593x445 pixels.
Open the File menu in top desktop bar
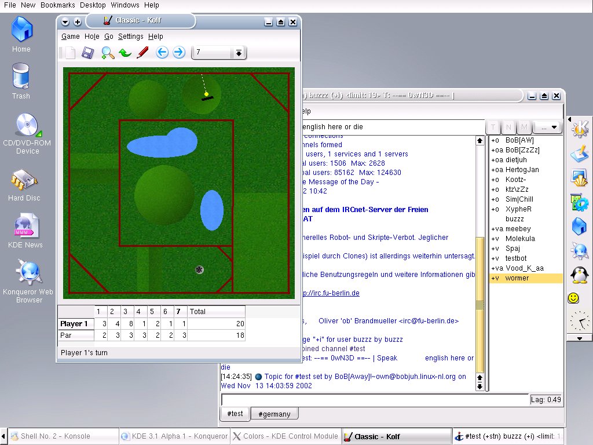10,5
